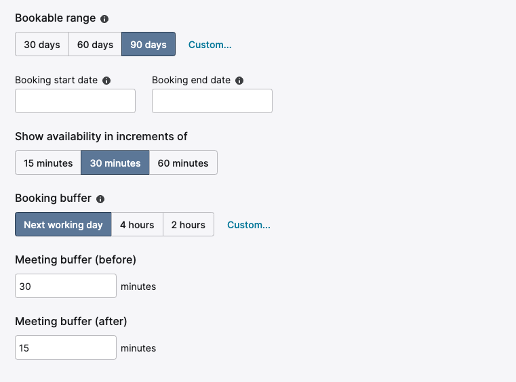Set availability increments to 30 minutes
This screenshot has width=516, height=382.
(x=115, y=163)
